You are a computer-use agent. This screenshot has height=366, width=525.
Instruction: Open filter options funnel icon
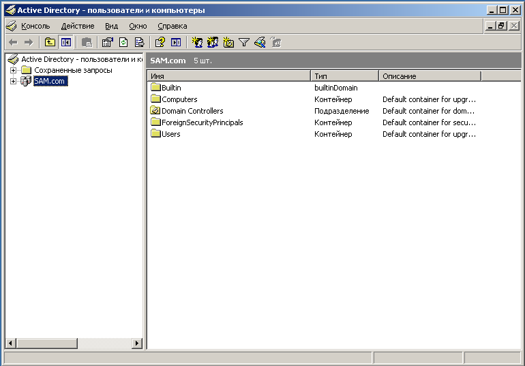pos(244,42)
